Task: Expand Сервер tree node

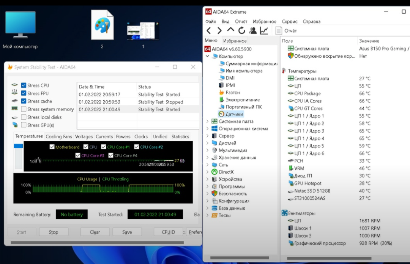Action: [207, 136]
